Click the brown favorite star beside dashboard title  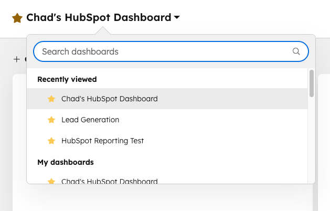[x=17, y=18]
